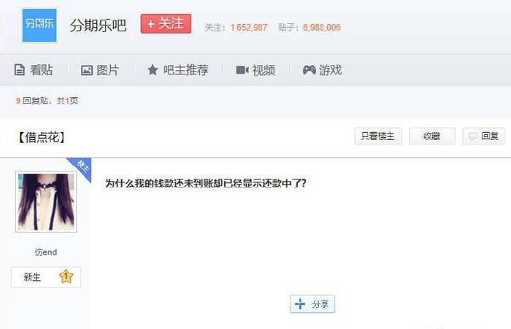The height and width of the screenshot is (329, 511).
Task: Toggle 只看楼主 to show only poster
Action: 377,136
